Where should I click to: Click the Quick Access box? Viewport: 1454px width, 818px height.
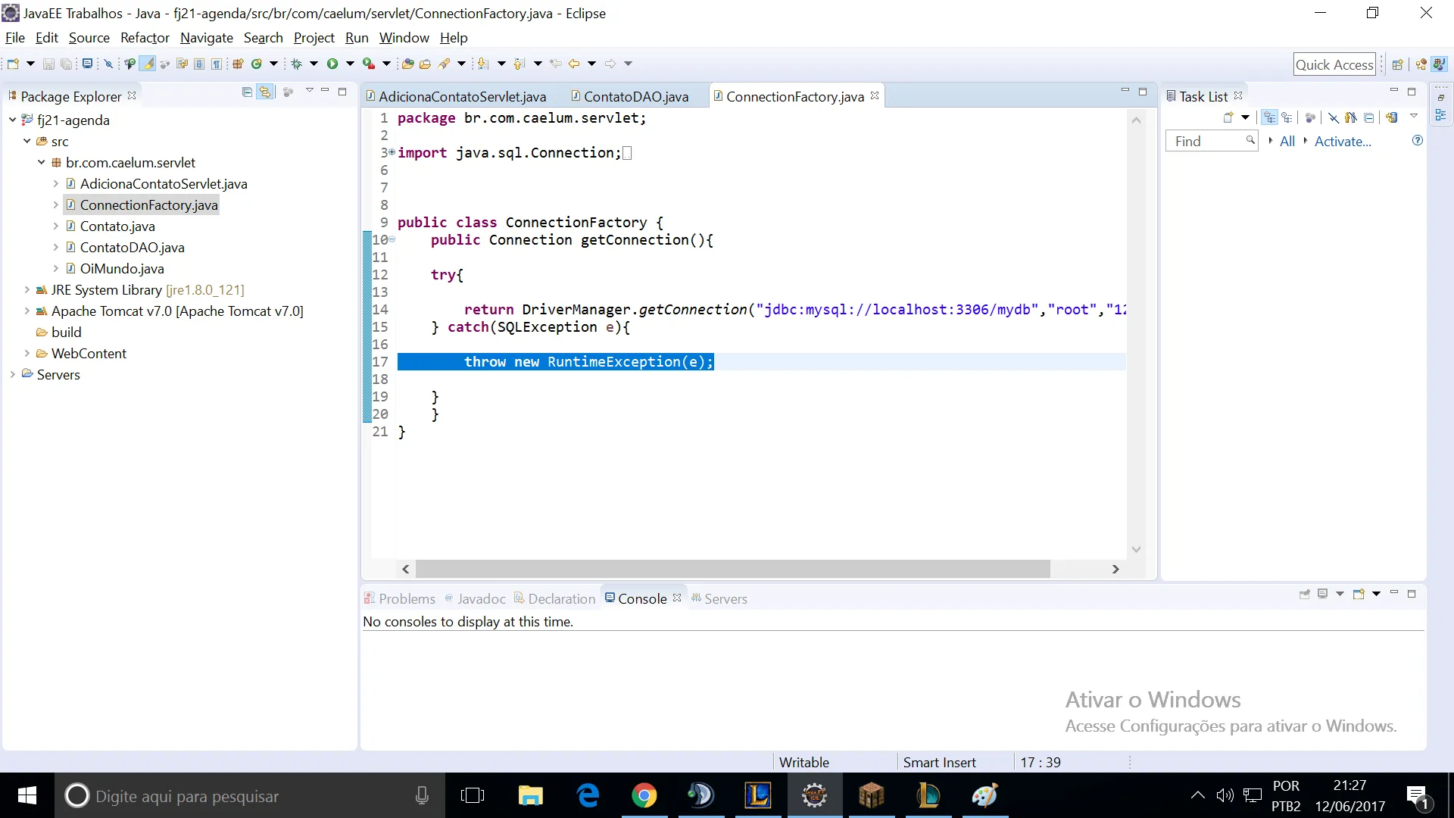point(1334,64)
